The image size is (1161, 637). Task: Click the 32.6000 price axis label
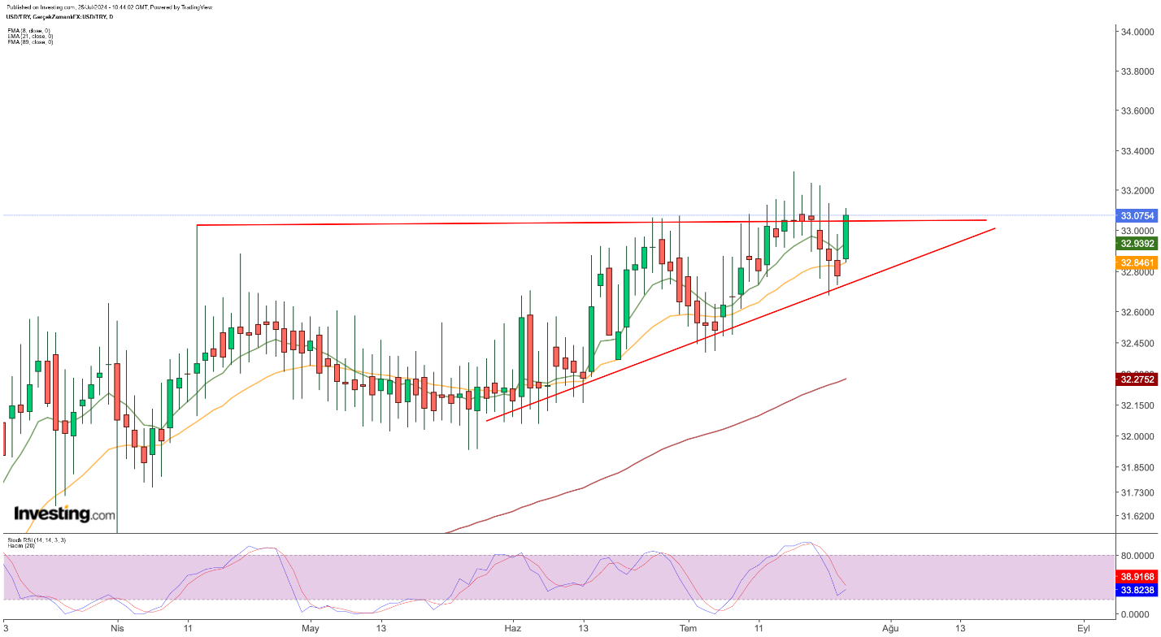(x=1138, y=312)
